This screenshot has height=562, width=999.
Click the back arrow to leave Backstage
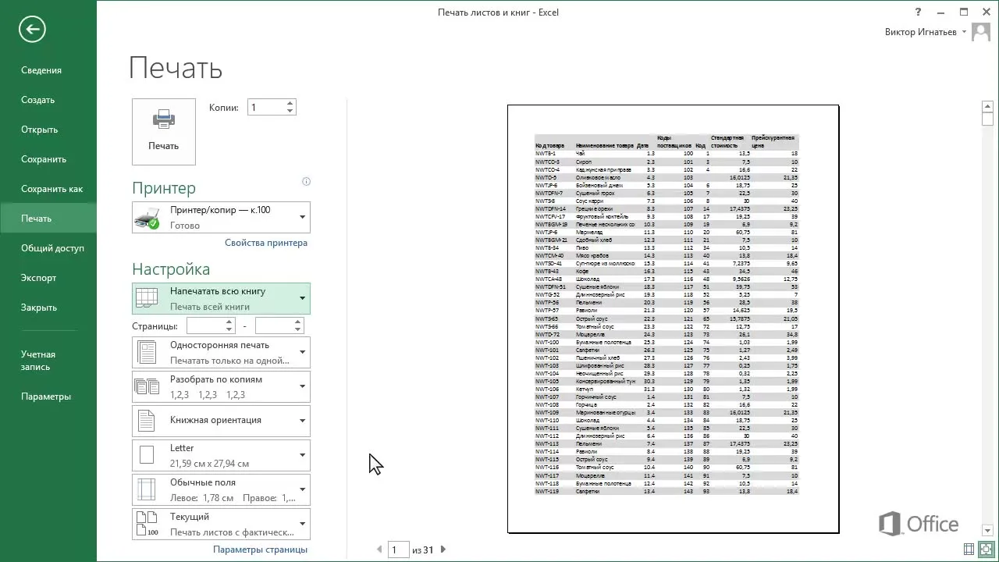click(33, 30)
